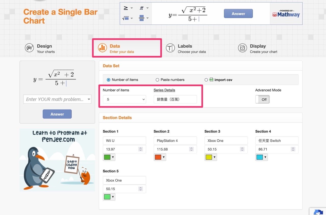Click Section 2 value stepper arrows
Screen dimensions: 326x215
pos(192,149)
